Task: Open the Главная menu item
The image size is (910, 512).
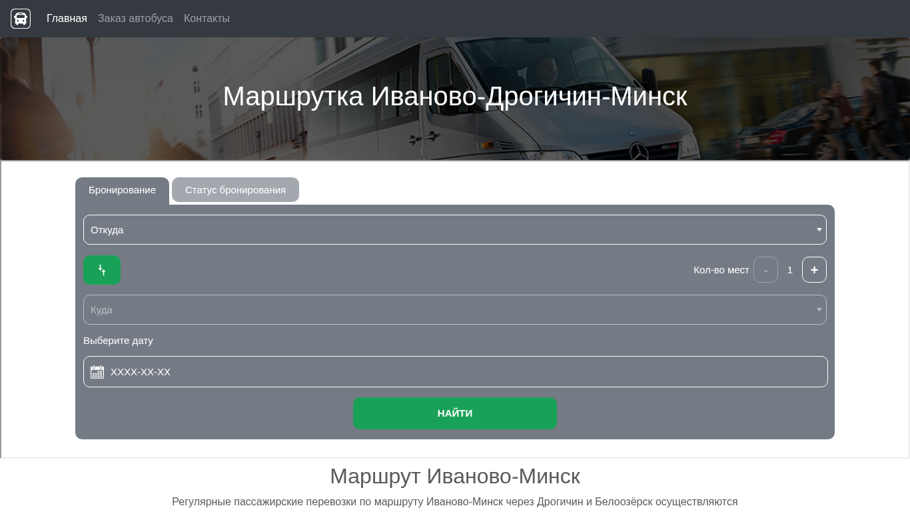Action: (67, 19)
